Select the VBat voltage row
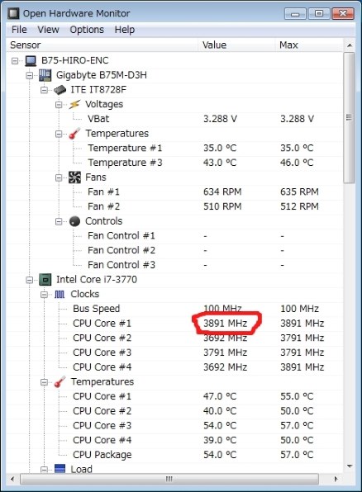 pyautogui.click(x=174, y=119)
